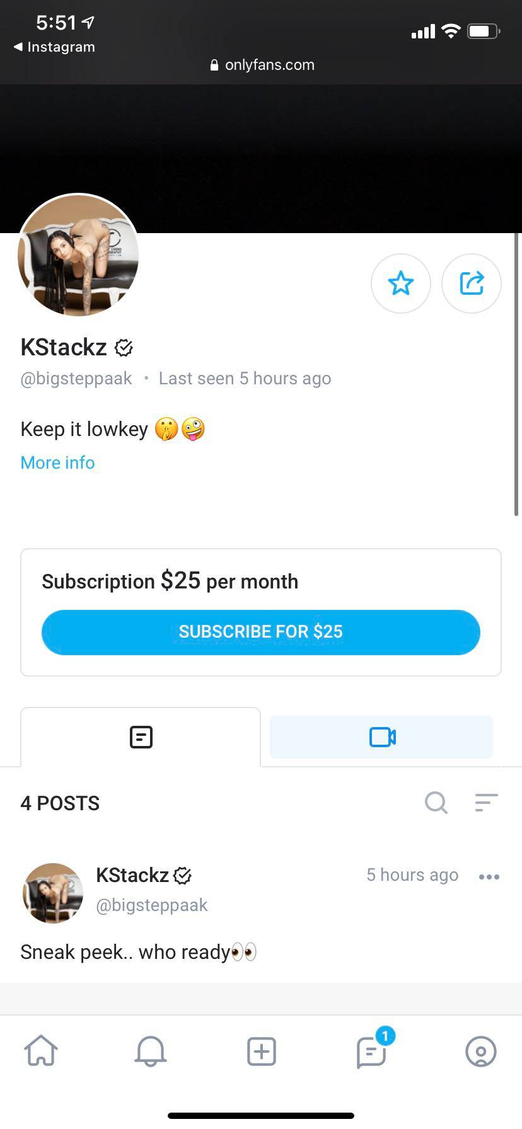
Task: Return to Instagram via back link
Action: coord(55,47)
